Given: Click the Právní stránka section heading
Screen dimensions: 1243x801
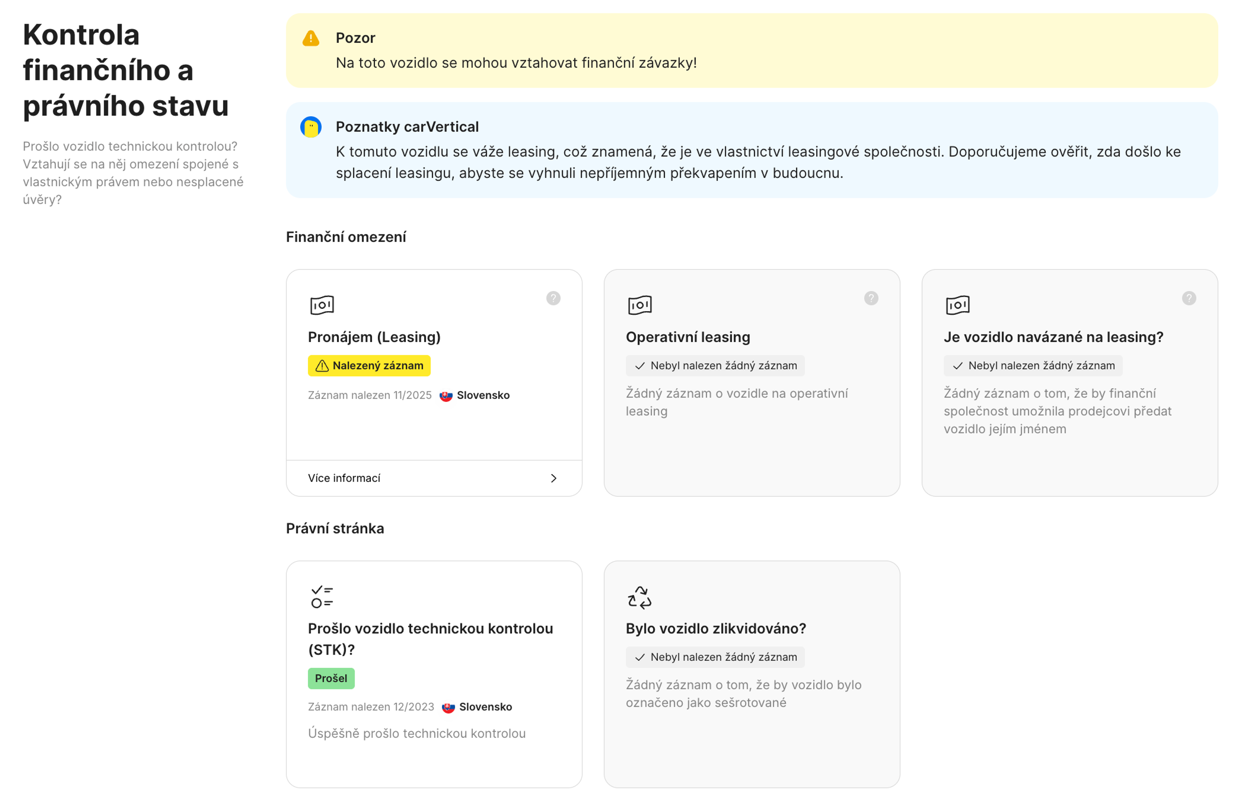Looking at the screenshot, I should [335, 528].
